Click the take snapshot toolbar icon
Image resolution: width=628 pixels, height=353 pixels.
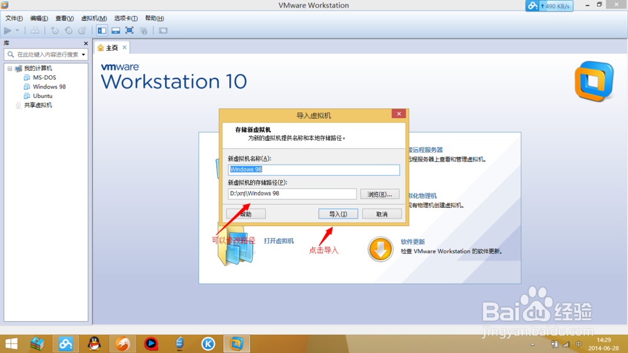pyautogui.click(x=55, y=30)
